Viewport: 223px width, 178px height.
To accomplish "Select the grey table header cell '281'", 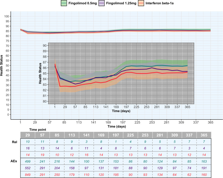I will point(160,135).
